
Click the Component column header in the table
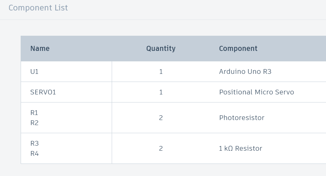click(x=238, y=49)
